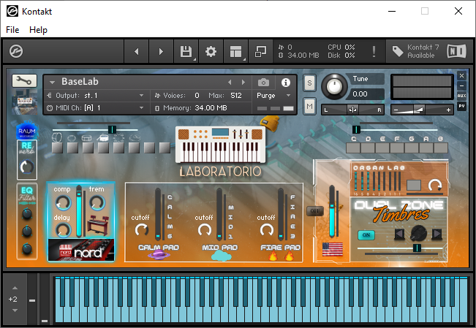Shift keyboard octave down arrow

coord(15,310)
